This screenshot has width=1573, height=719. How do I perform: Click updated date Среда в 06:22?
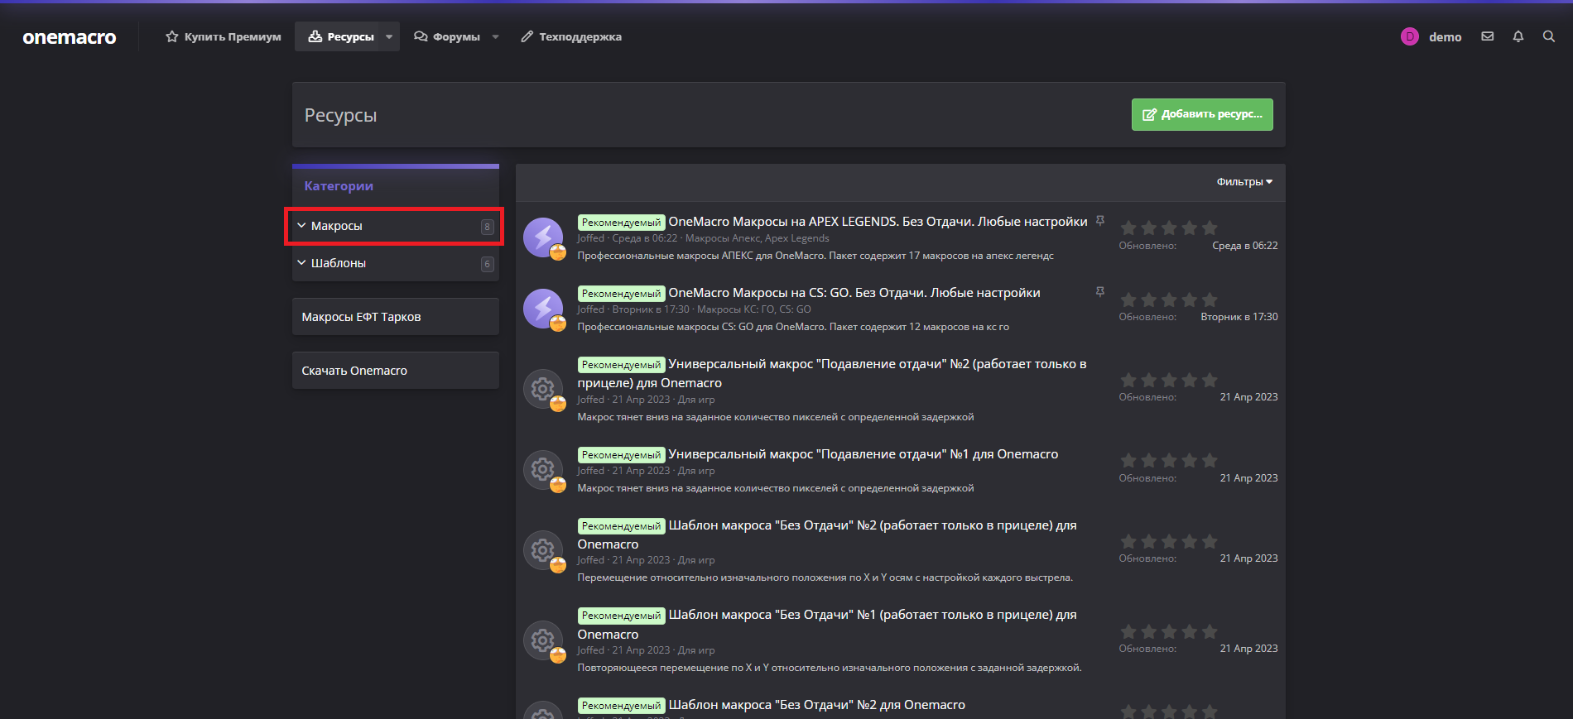coord(1245,246)
